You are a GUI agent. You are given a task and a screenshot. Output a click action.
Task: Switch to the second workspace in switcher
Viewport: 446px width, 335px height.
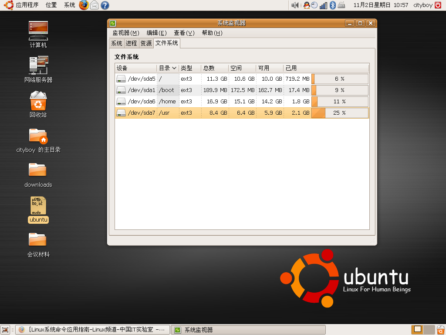pos(429,330)
